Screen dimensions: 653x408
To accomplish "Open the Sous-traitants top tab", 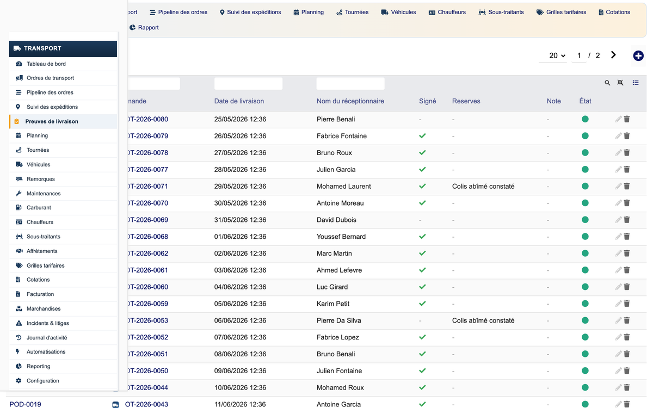I will click(x=501, y=12).
